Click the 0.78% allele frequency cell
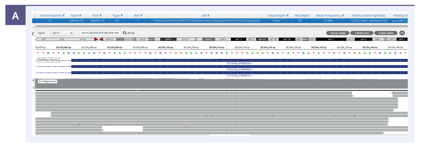The image size is (421, 149). pyautogui.click(x=328, y=20)
